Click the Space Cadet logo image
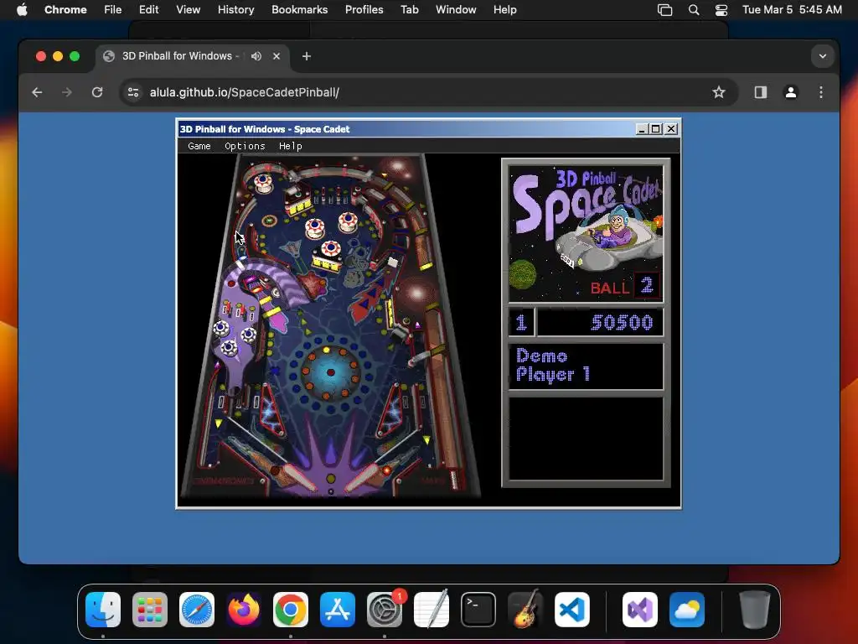Viewport: 858px width, 644px height. 586,234
